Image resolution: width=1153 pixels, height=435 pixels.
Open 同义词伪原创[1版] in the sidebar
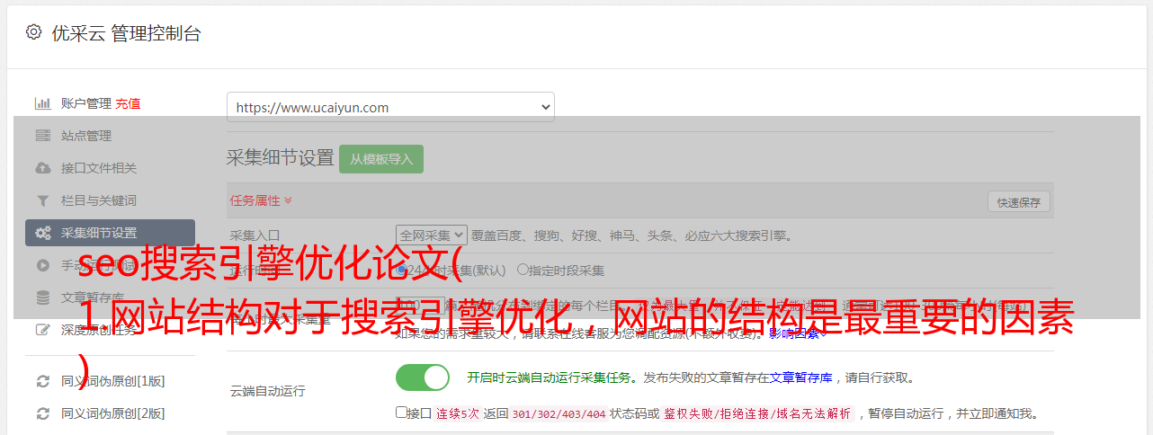coord(113,381)
